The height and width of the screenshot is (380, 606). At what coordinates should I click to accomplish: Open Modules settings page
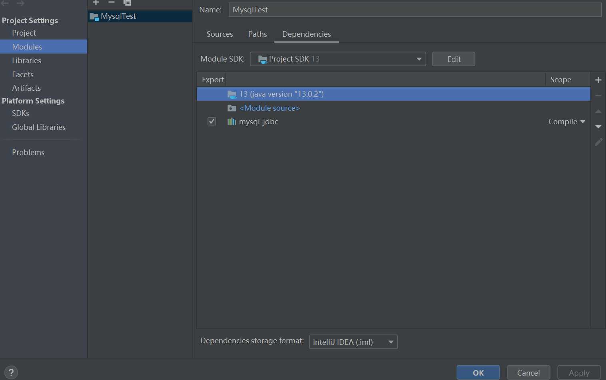point(44,47)
